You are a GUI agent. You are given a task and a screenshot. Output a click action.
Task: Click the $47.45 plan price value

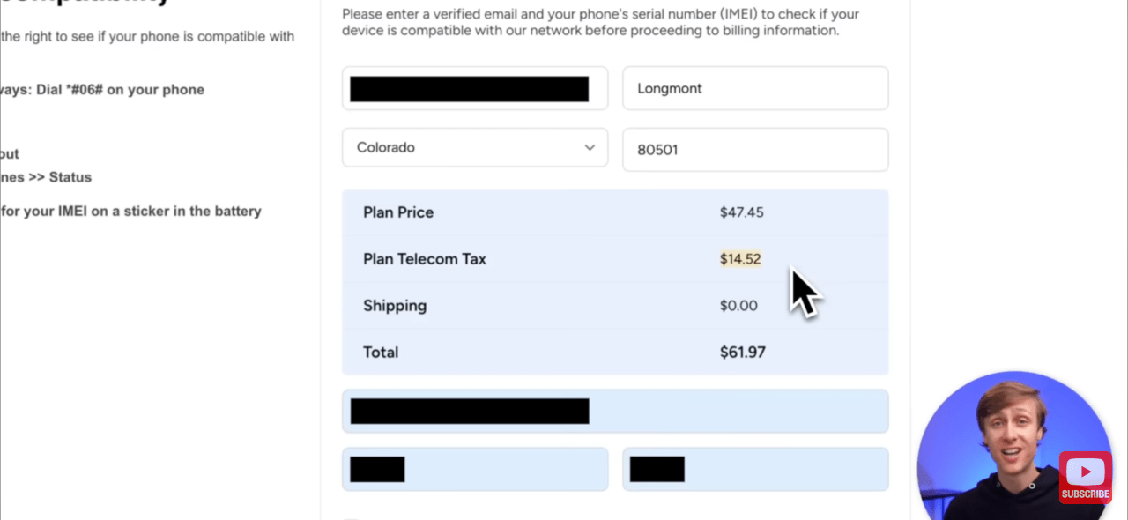click(740, 212)
